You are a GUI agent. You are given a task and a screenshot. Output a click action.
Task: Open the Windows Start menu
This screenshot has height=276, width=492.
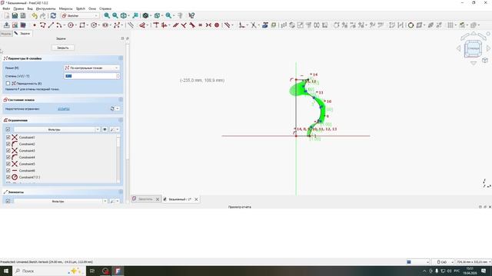[x=6, y=271]
